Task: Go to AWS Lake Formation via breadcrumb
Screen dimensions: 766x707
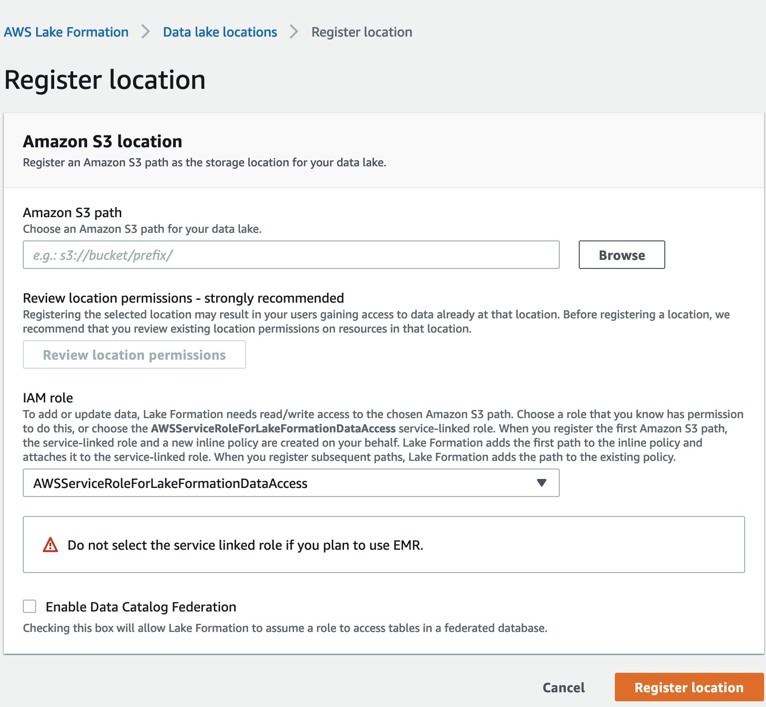Action: click(x=66, y=32)
